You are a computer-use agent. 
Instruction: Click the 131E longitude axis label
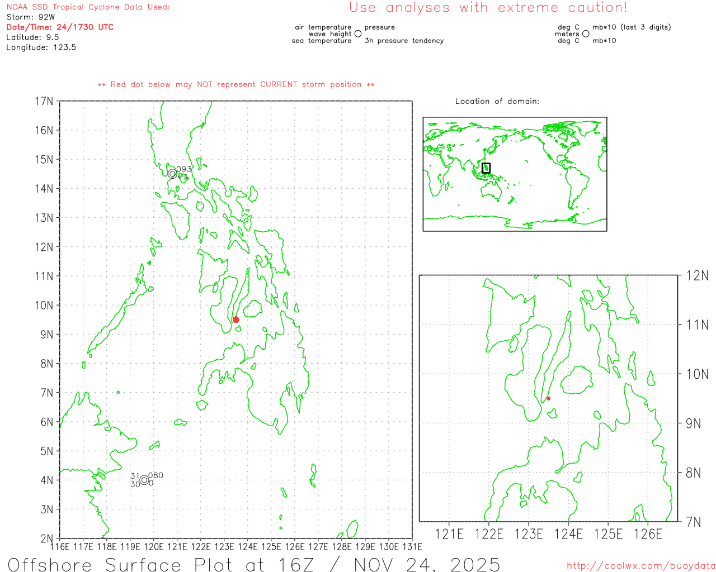(x=412, y=546)
